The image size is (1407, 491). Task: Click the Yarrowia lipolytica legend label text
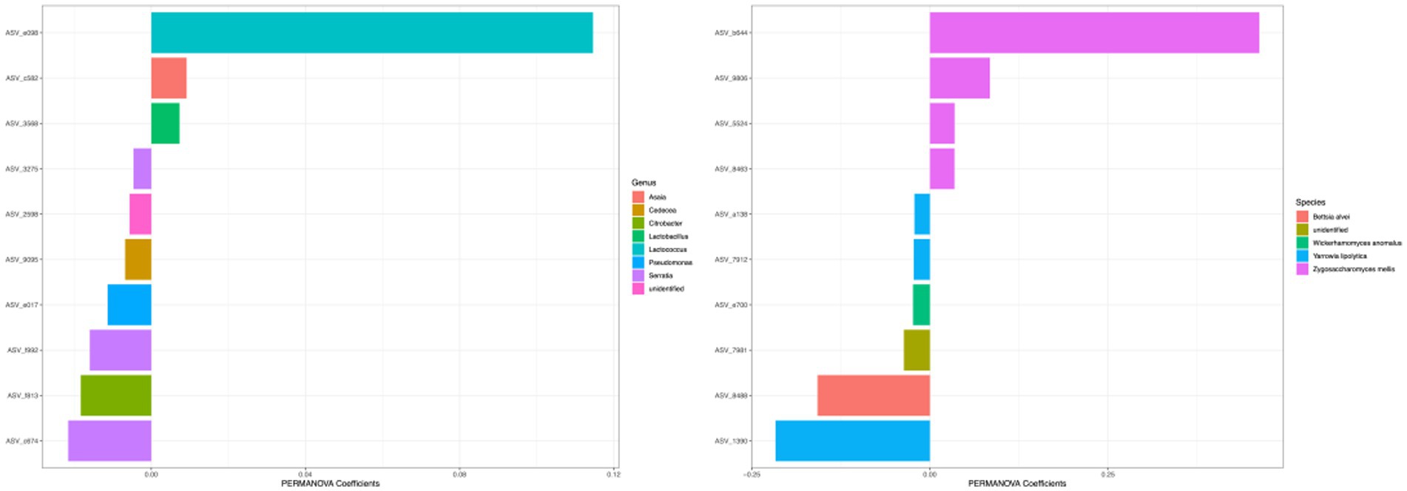[1340, 256]
